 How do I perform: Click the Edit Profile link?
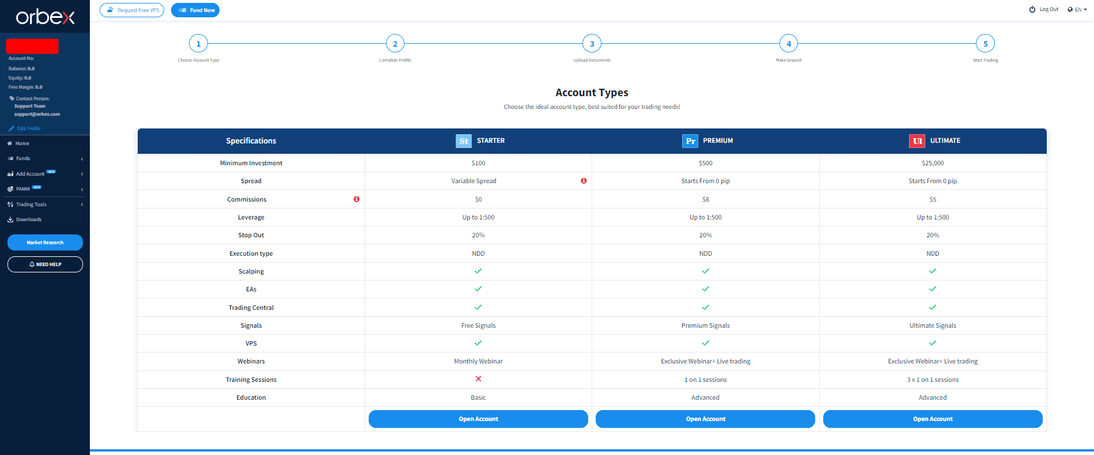pos(25,128)
